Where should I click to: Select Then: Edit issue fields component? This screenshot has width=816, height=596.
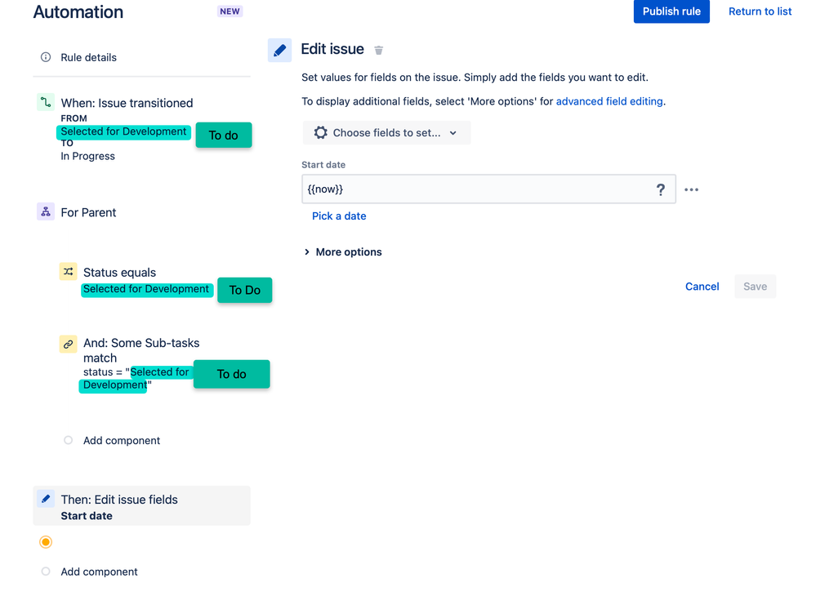(x=141, y=506)
